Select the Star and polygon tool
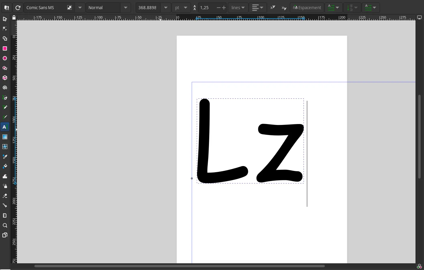Image resolution: width=424 pixels, height=270 pixels. [x=5, y=68]
